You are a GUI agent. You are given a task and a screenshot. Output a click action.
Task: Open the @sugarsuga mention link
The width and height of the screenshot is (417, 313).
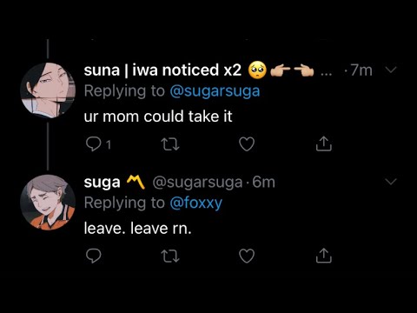click(215, 91)
